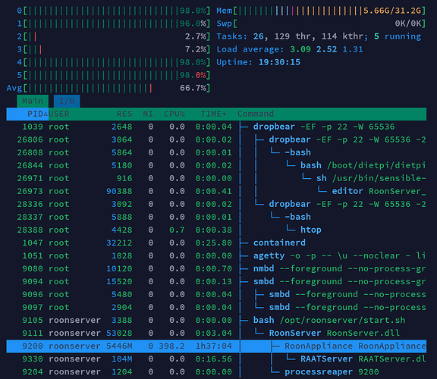Image resolution: width=437 pixels, height=379 pixels.
Task: Select PID 9105 bash start.sh row
Action: pos(216,320)
